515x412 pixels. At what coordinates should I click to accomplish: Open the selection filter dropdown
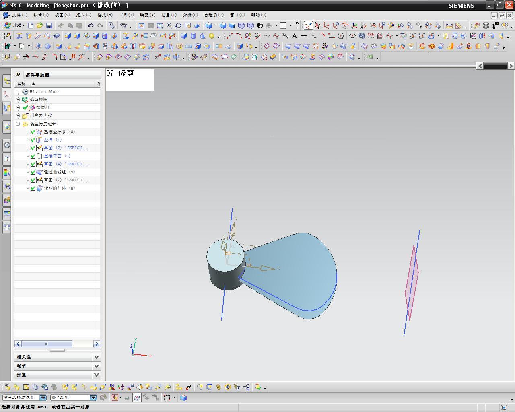[43, 398]
